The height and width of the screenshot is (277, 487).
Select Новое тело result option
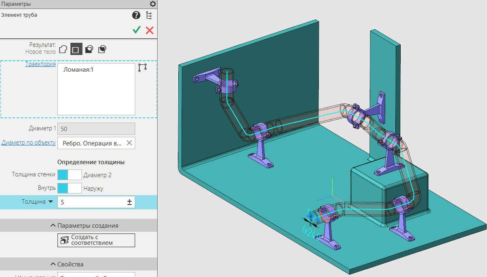click(x=76, y=49)
